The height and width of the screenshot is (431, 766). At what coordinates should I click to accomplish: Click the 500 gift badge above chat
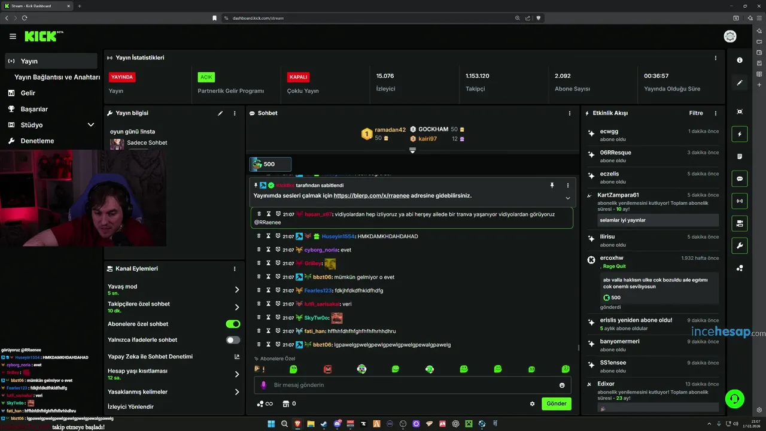click(270, 164)
